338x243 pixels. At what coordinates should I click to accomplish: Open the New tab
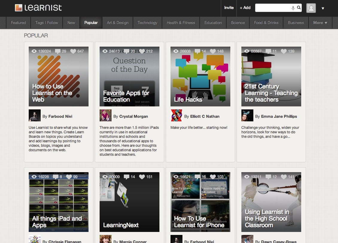point(71,23)
